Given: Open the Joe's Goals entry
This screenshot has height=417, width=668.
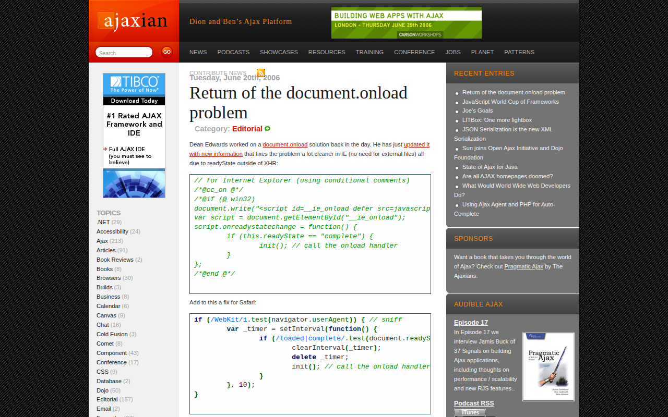Looking at the screenshot, I should coord(478,111).
